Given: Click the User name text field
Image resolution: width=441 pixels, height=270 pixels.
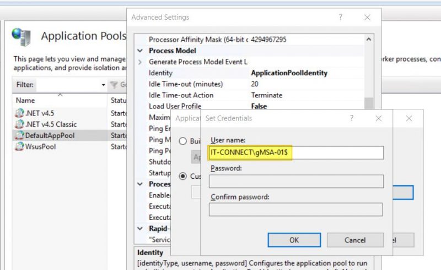Looking at the screenshot, I should click(295, 153).
